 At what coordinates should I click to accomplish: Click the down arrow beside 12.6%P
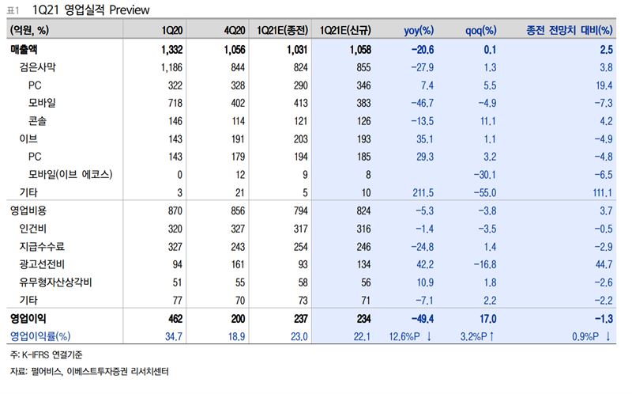pyautogui.click(x=429, y=336)
